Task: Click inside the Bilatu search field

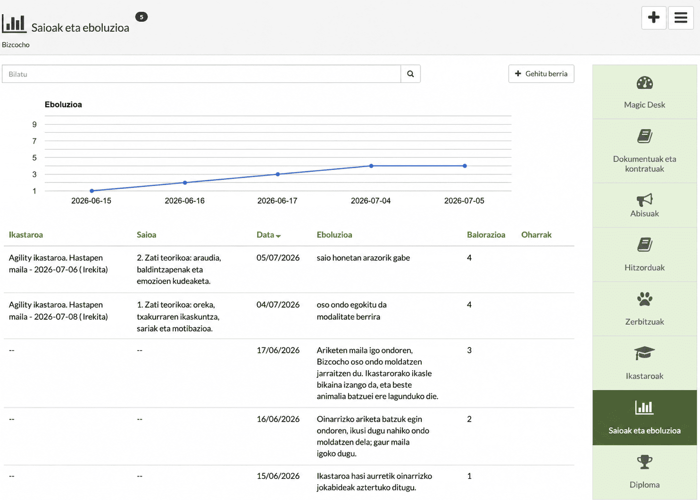Action: click(201, 74)
